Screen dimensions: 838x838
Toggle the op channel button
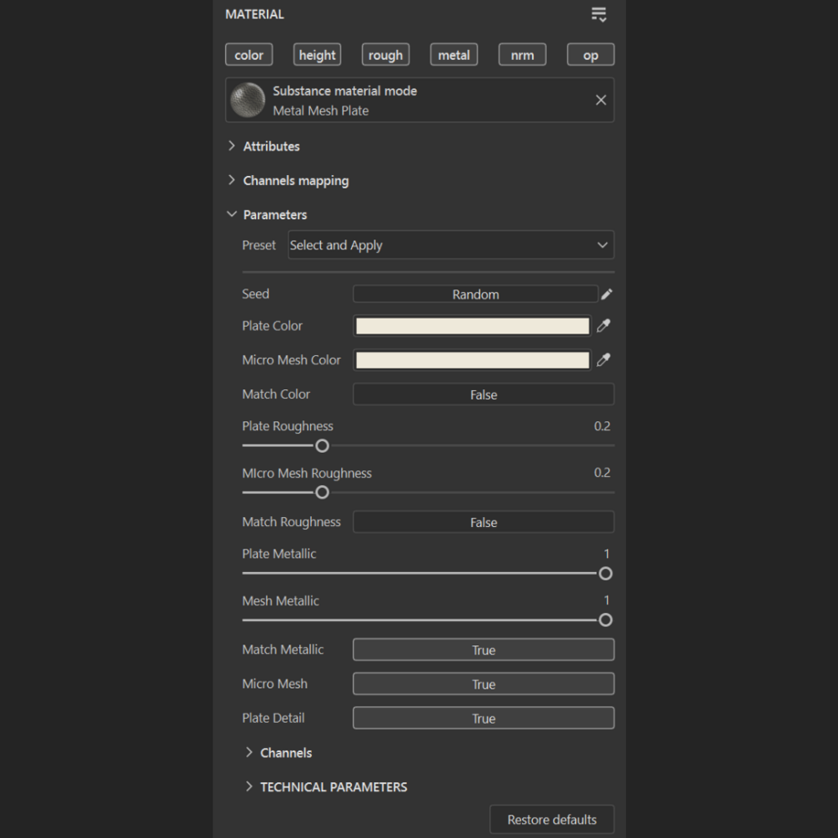click(x=590, y=55)
